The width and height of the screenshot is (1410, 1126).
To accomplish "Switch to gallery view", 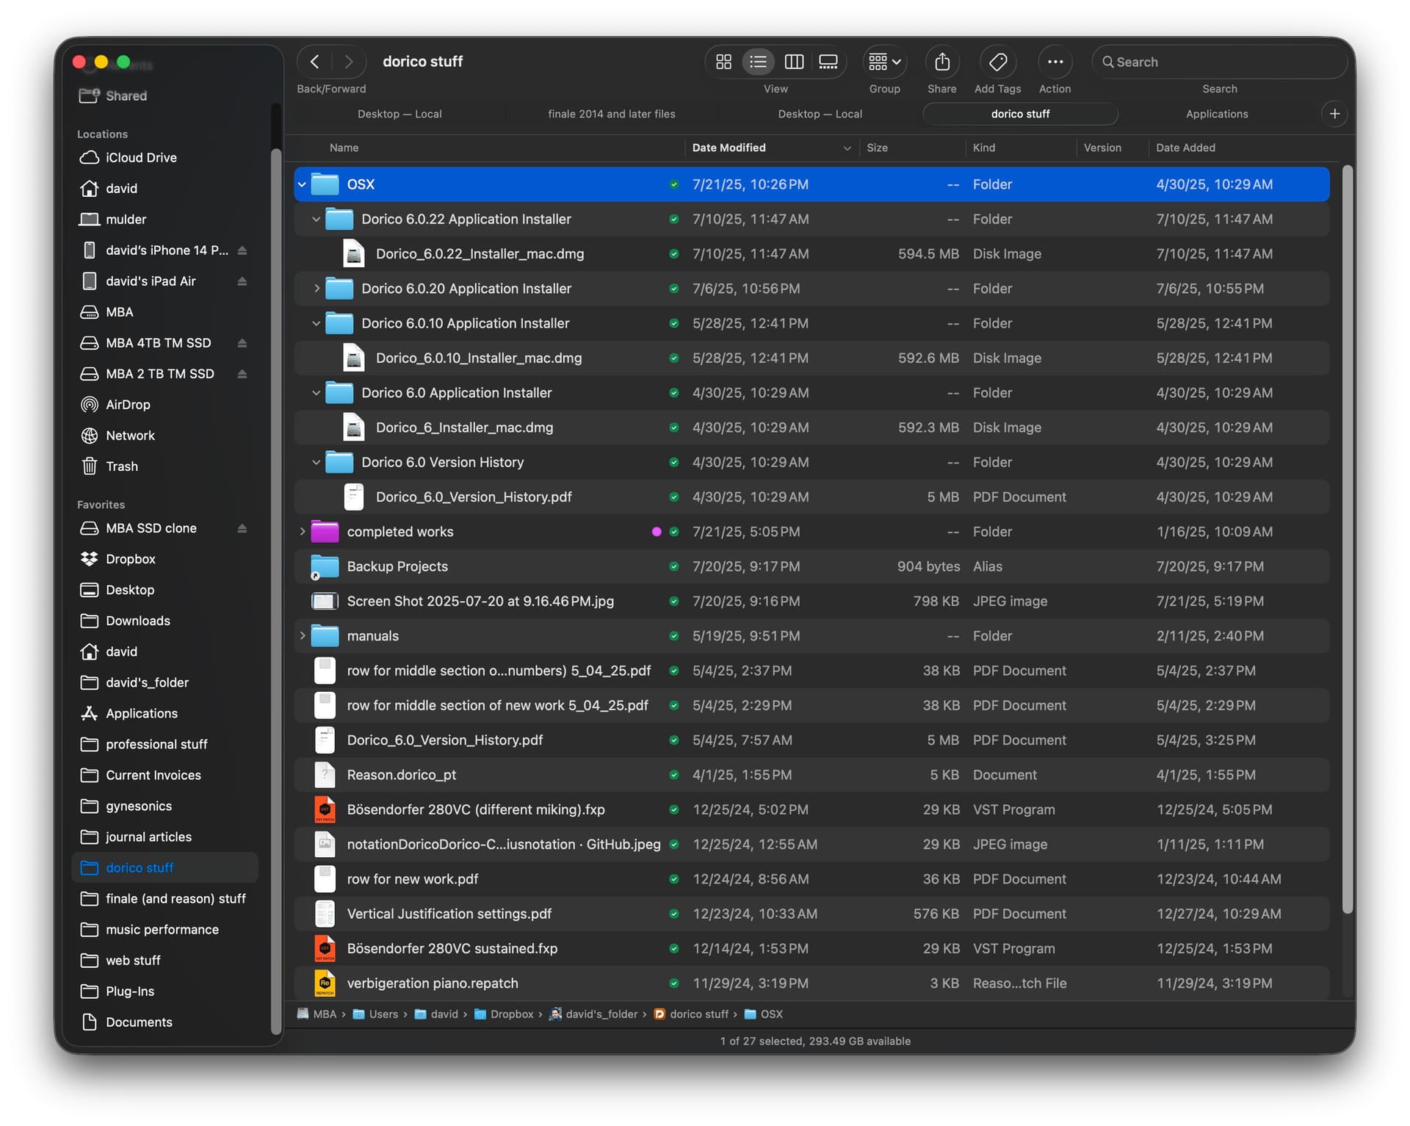I will click(x=828, y=62).
